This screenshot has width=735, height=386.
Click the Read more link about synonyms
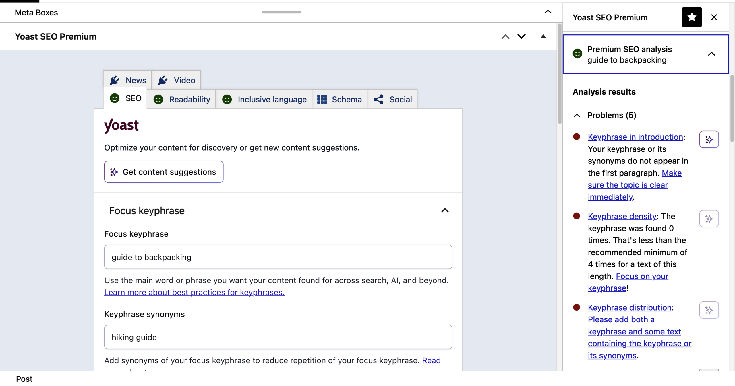pyautogui.click(x=431, y=360)
